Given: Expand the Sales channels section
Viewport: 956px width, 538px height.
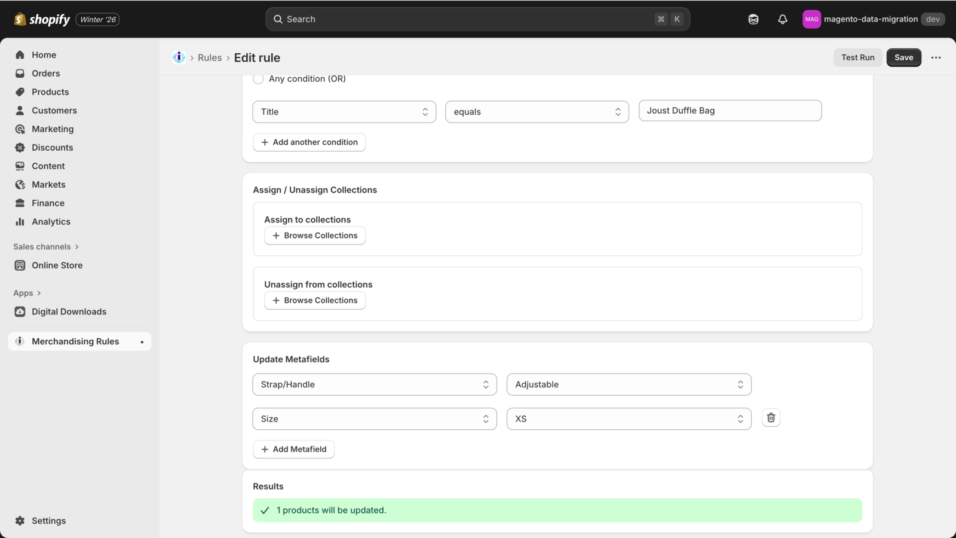Looking at the screenshot, I should (46, 247).
